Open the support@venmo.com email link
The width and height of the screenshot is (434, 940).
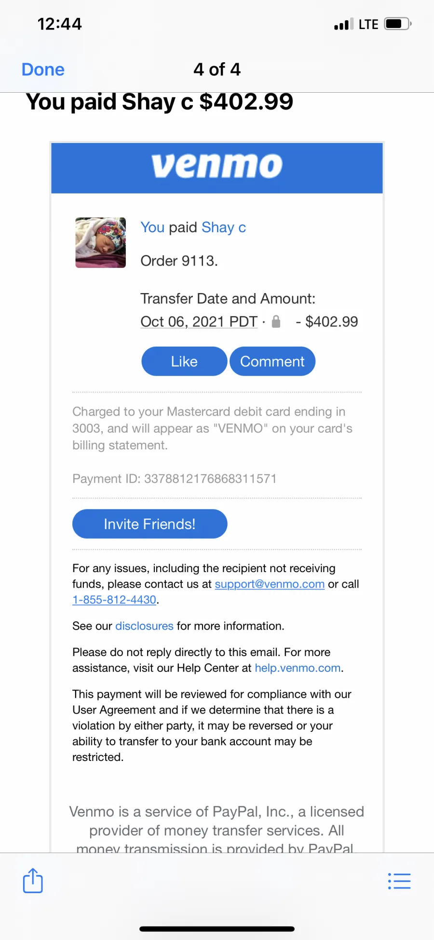point(270,584)
